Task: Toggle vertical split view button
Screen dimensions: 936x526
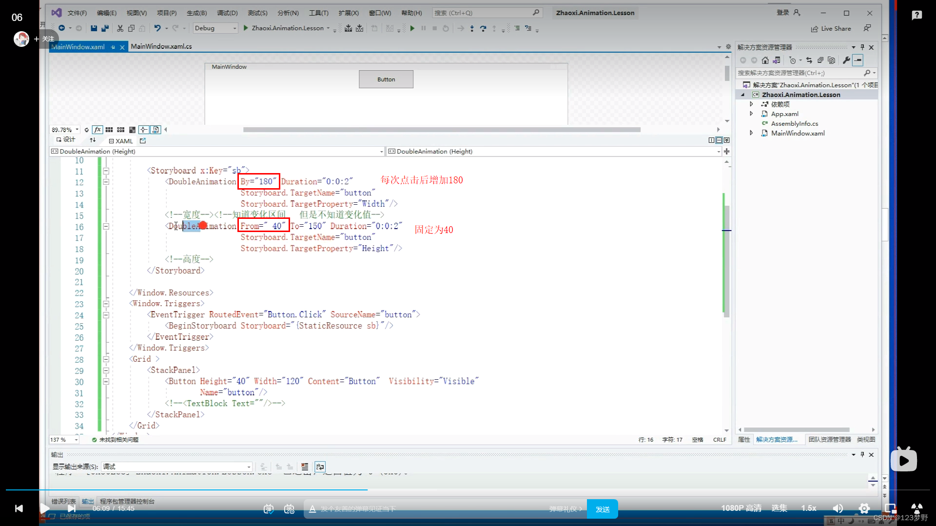Action: click(711, 140)
